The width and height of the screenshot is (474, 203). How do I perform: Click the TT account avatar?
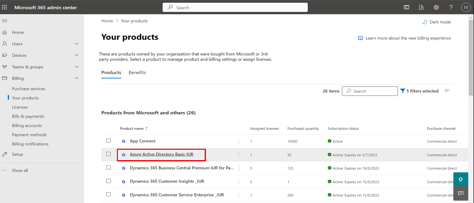(466, 7)
